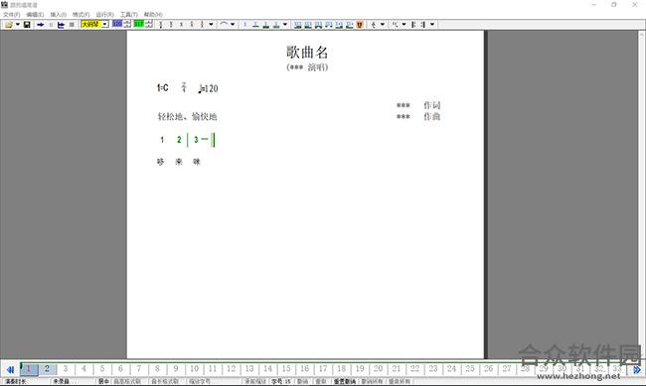Select the double-underline note duration icon
The height and width of the screenshot is (386, 646).
pos(265,25)
